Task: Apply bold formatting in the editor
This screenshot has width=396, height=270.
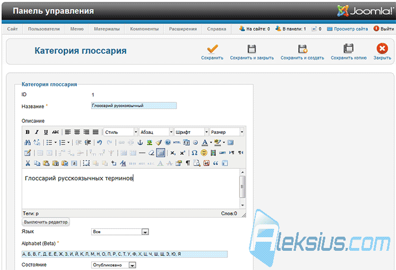Action: click(28, 132)
